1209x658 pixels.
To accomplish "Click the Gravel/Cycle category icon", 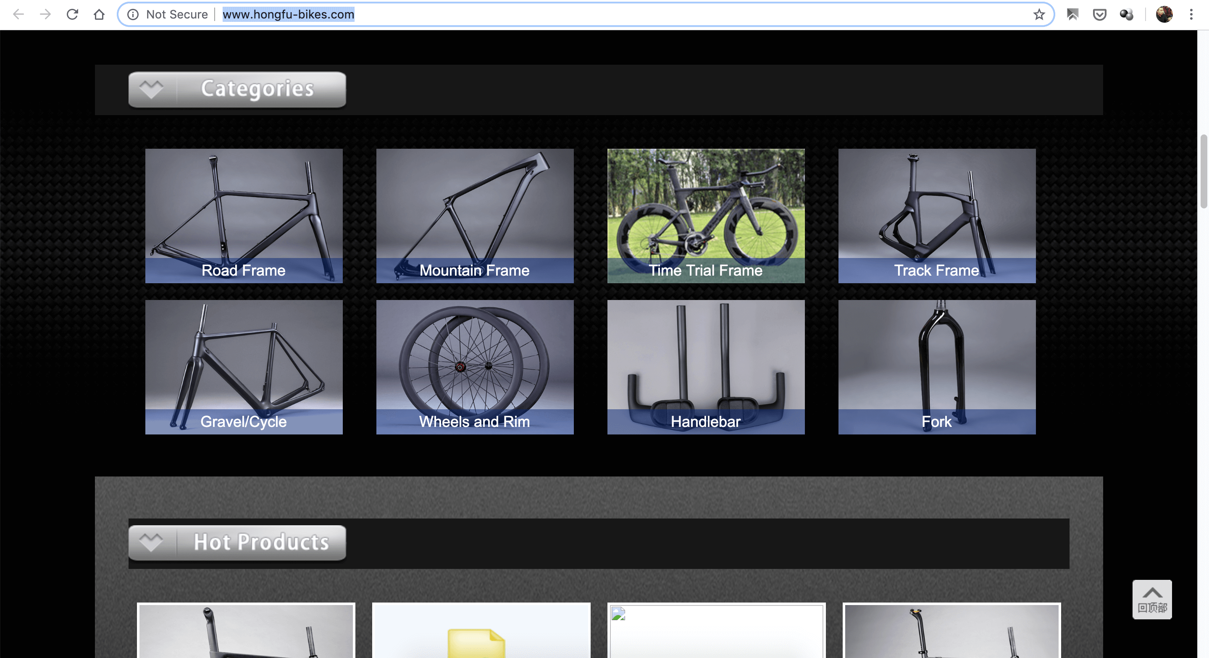I will [x=243, y=366].
